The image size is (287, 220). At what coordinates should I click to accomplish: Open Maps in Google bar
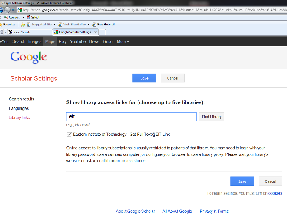(50, 42)
